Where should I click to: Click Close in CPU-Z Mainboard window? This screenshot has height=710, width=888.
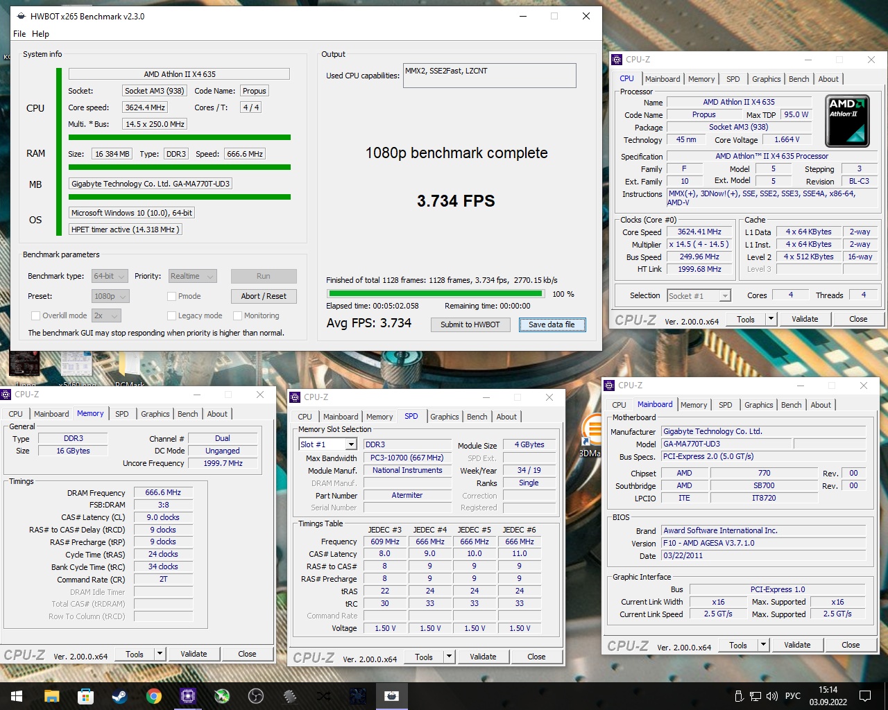pyautogui.click(x=851, y=645)
